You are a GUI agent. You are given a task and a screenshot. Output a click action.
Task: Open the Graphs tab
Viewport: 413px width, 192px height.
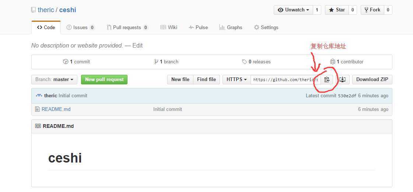(x=231, y=27)
